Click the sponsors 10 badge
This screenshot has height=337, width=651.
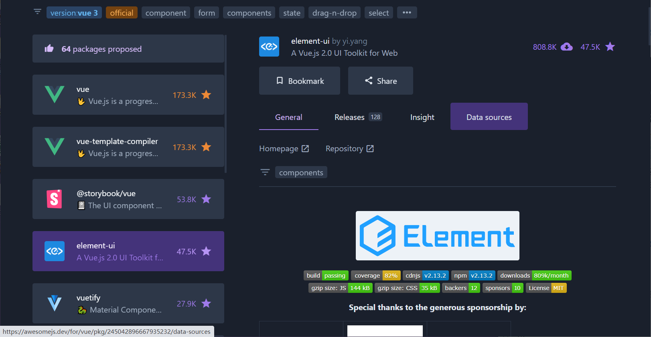(503, 288)
